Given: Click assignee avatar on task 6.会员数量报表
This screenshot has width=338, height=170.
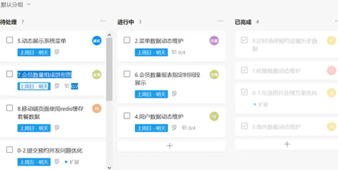Looking at the screenshot, I should coord(214,74).
